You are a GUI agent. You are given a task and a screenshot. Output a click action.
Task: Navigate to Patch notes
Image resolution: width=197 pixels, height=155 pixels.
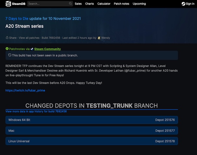coord(121,4)
